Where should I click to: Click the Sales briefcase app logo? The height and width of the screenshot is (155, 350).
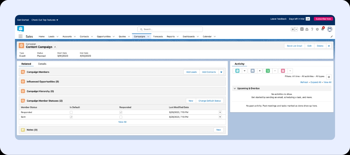[x=20, y=29]
